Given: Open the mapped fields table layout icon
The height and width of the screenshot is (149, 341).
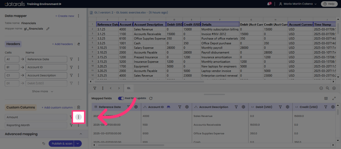Looking at the screenshot, I should click(x=326, y=98).
